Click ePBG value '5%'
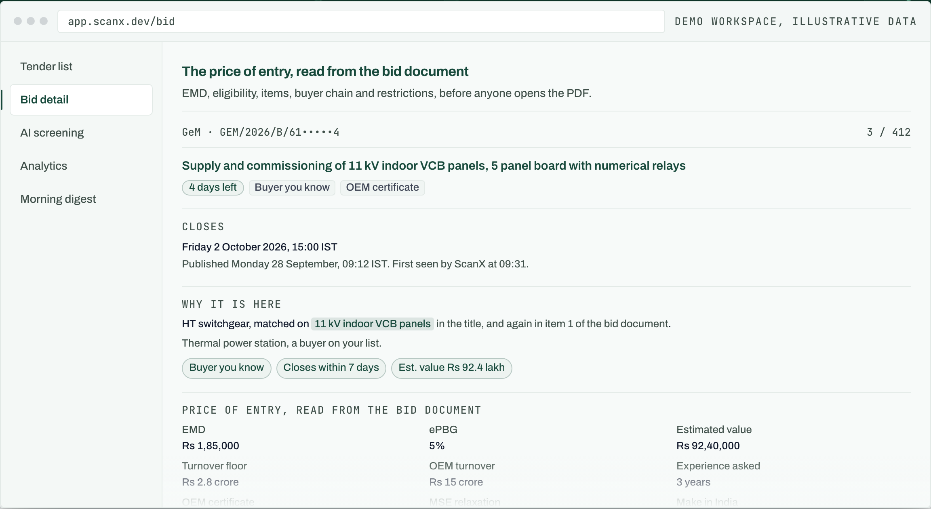Image resolution: width=931 pixels, height=509 pixels. pos(437,446)
